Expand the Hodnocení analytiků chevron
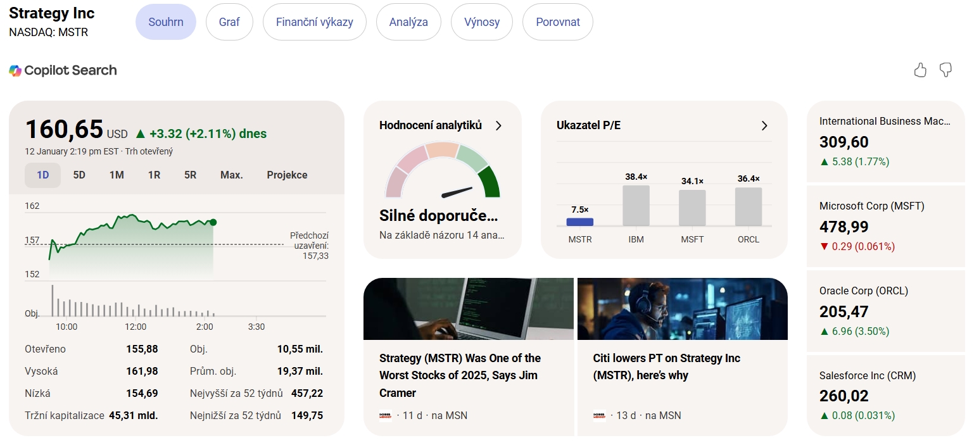This screenshot has width=979, height=445. point(498,125)
